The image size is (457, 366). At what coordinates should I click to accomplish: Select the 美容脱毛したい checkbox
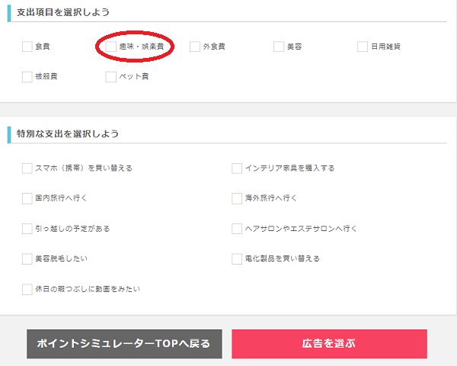click(27, 258)
